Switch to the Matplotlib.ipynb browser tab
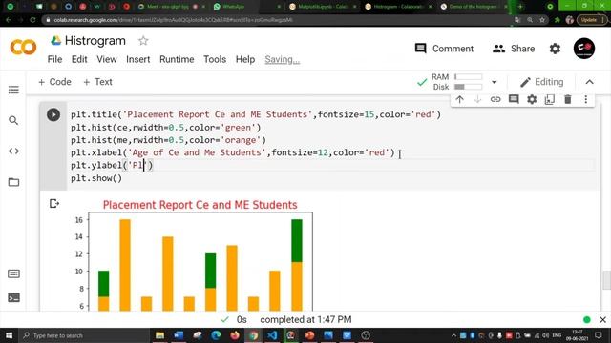 (323, 7)
